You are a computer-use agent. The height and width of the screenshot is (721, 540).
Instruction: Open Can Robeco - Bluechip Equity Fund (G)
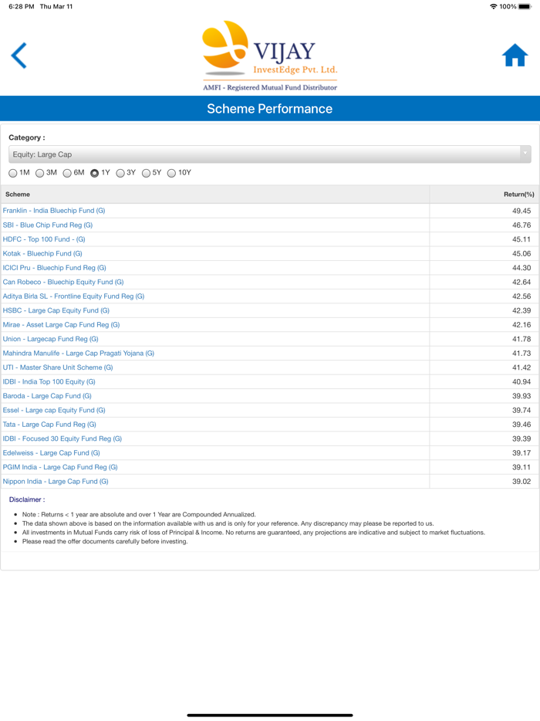pos(63,282)
